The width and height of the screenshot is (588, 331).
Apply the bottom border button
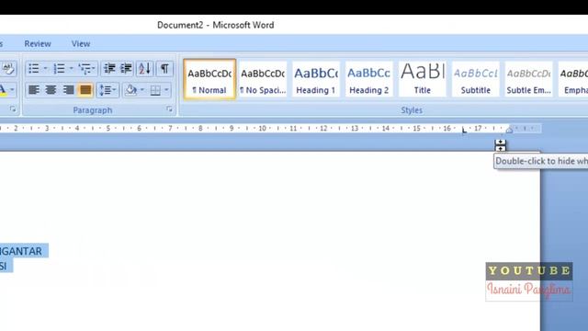pyautogui.click(x=155, y=90)
